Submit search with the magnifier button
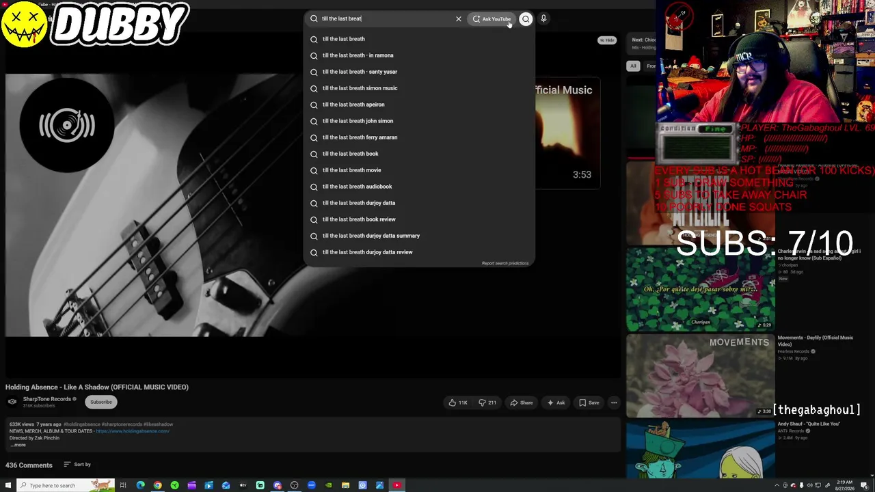The height and width of the screenshot is (492, 875). tap(526, 19)
